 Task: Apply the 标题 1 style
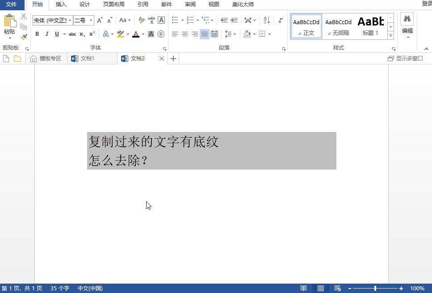(371, 26)
